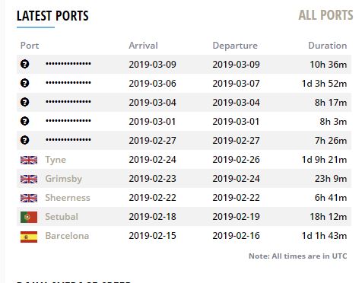Click the hidden port name with duration 8h 17m
Screen dimensions: 362x283
tap(68, 102)
